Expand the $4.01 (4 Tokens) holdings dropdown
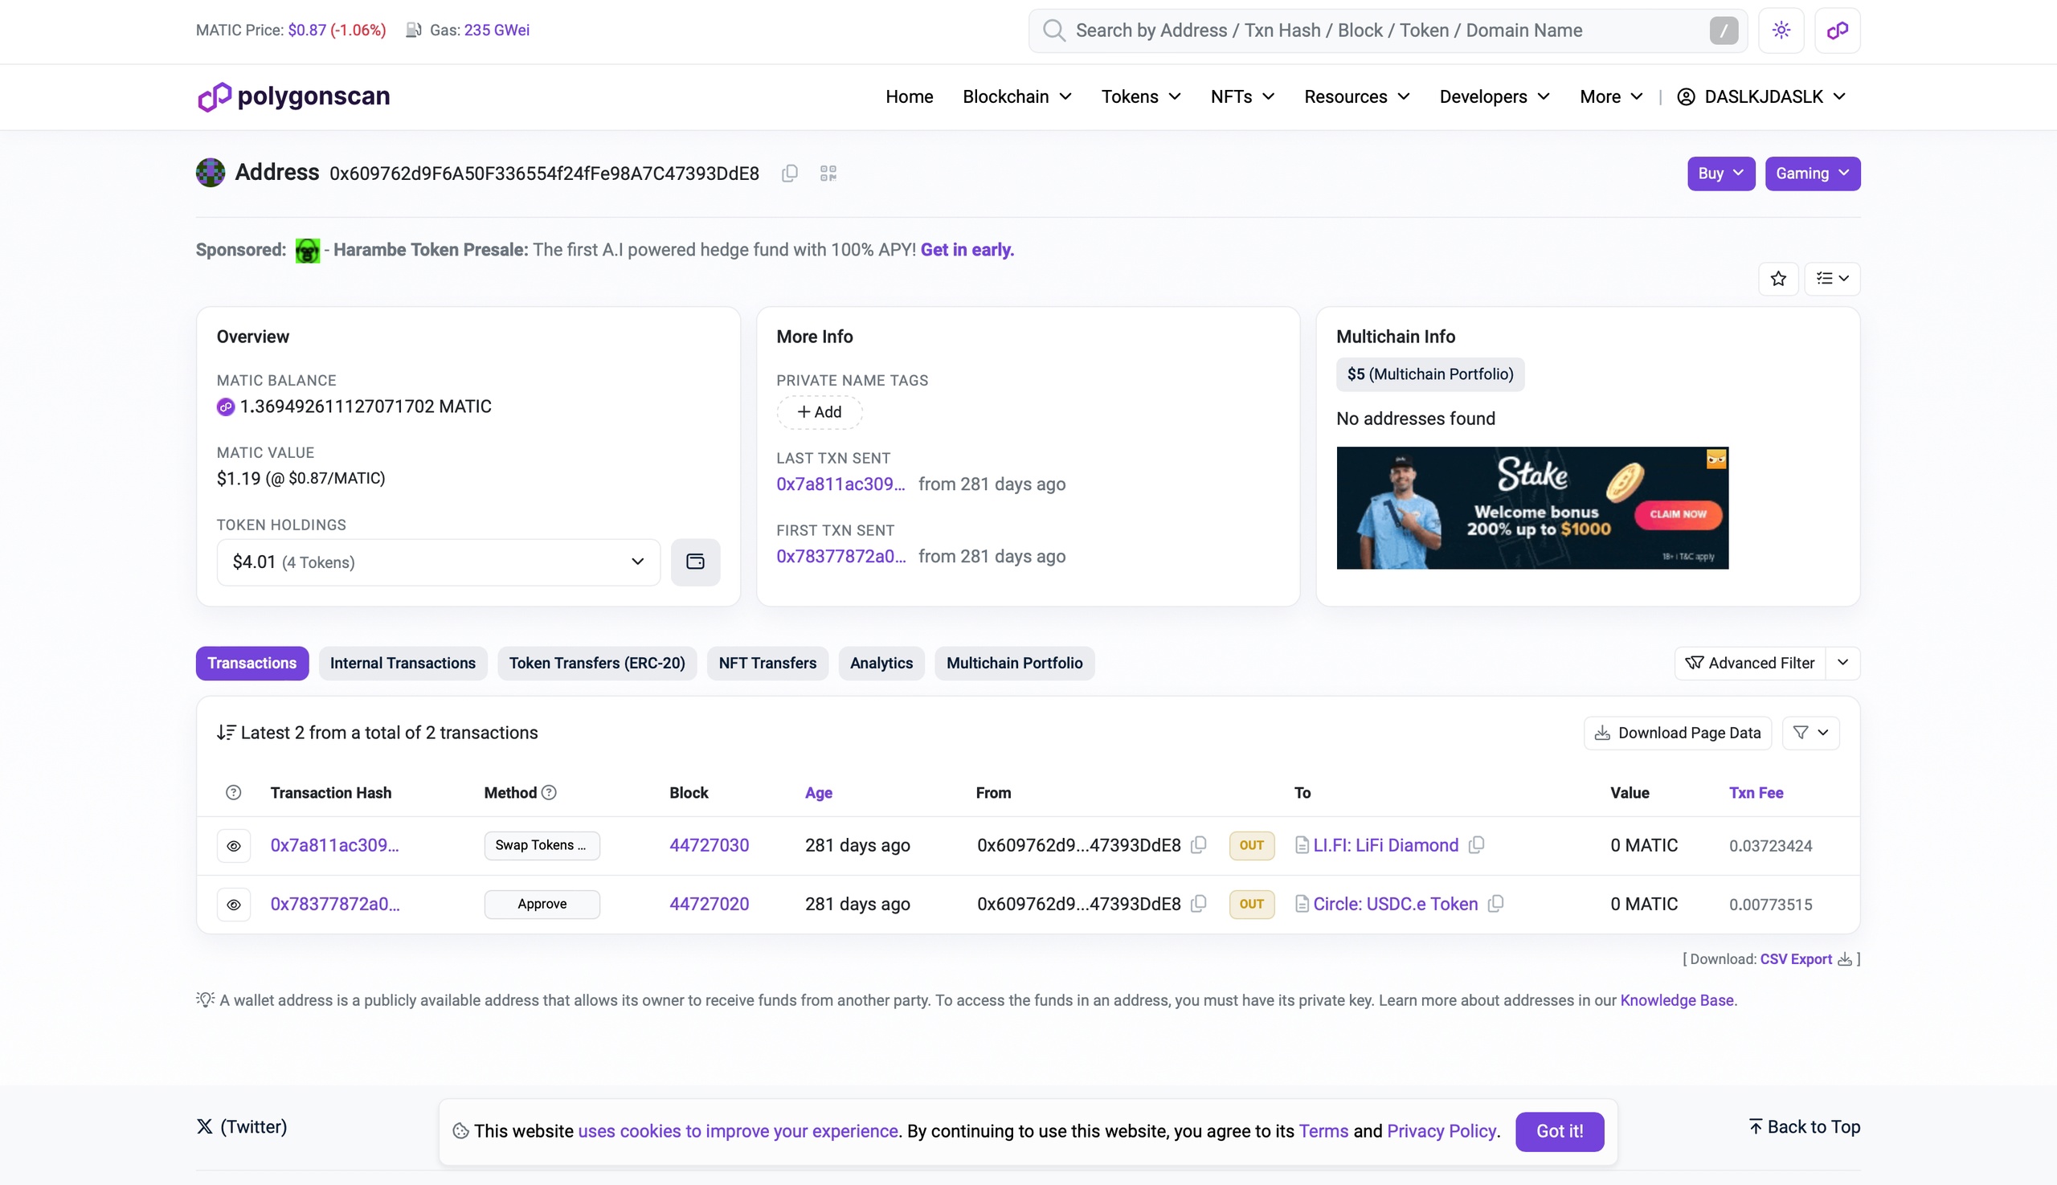 438,562
